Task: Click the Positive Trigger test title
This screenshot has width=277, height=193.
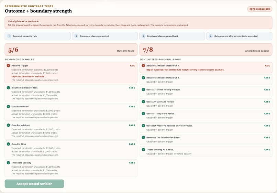Action: tap(20, 66)
